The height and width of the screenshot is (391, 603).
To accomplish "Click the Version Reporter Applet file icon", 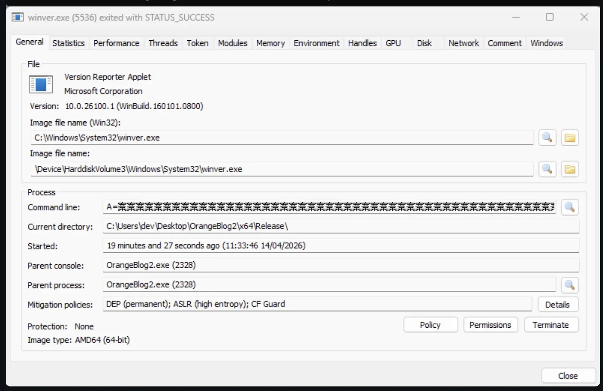I will [x=41, y=84].
